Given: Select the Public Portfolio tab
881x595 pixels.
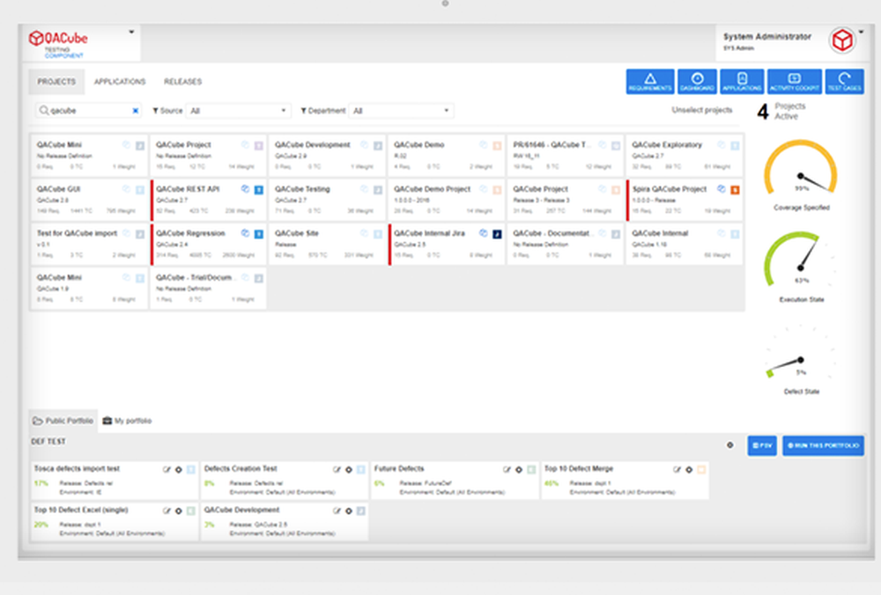Looking at the screenshot, I should [x=63, y=421].
